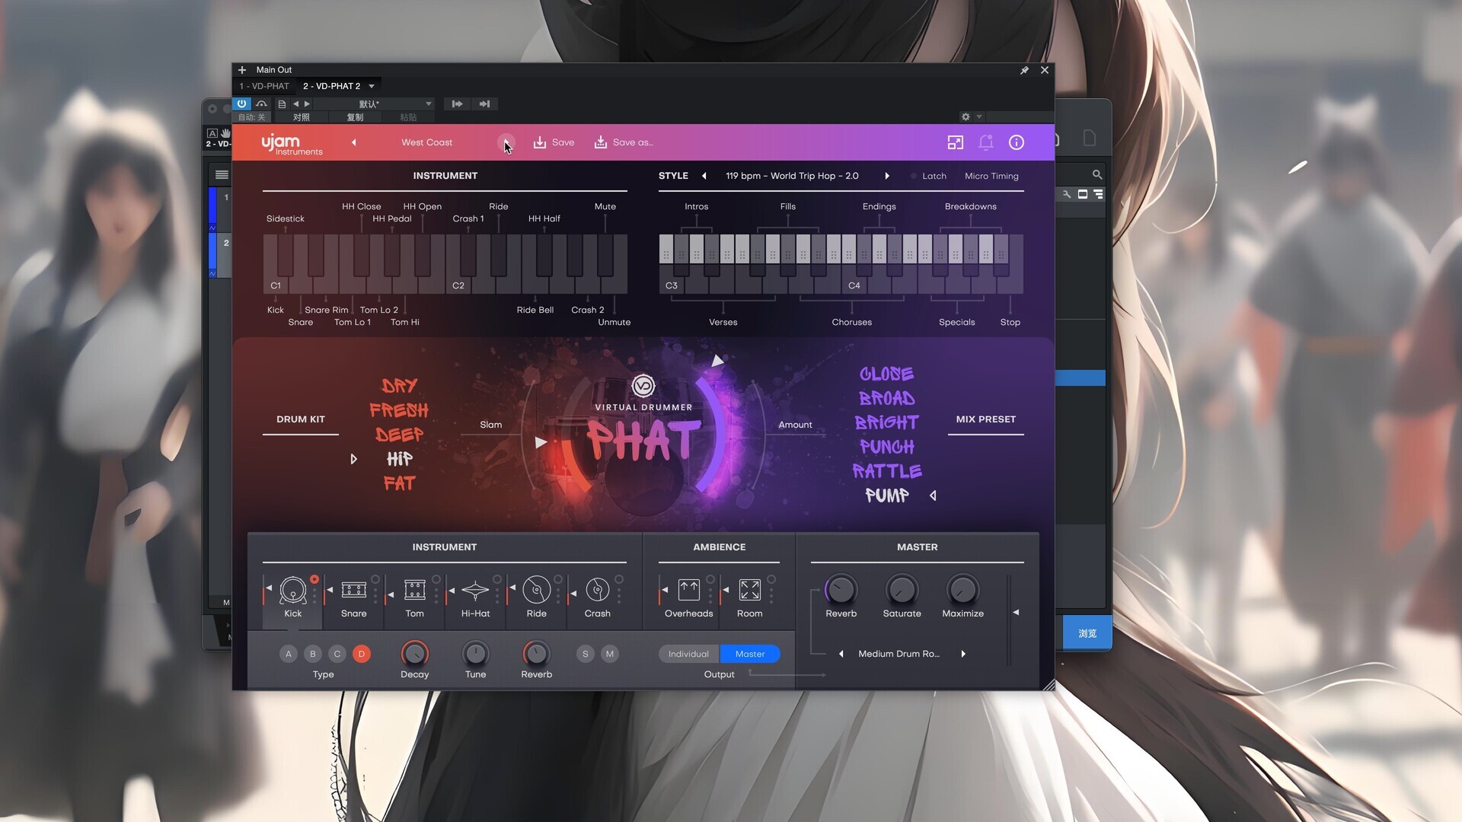
Task: Choose CLOSE mix preset
Action: tap(887, 374)
